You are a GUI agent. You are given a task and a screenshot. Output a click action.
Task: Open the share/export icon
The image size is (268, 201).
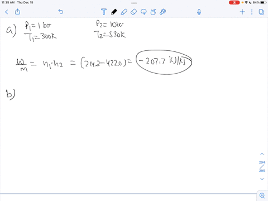(17, 12)
